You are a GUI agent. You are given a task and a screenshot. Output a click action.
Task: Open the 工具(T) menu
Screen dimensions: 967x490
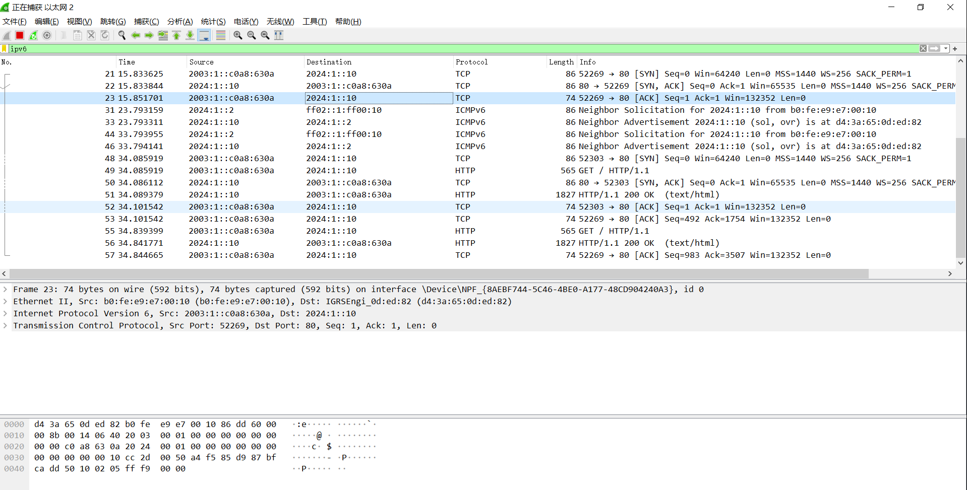pos(315,22)
